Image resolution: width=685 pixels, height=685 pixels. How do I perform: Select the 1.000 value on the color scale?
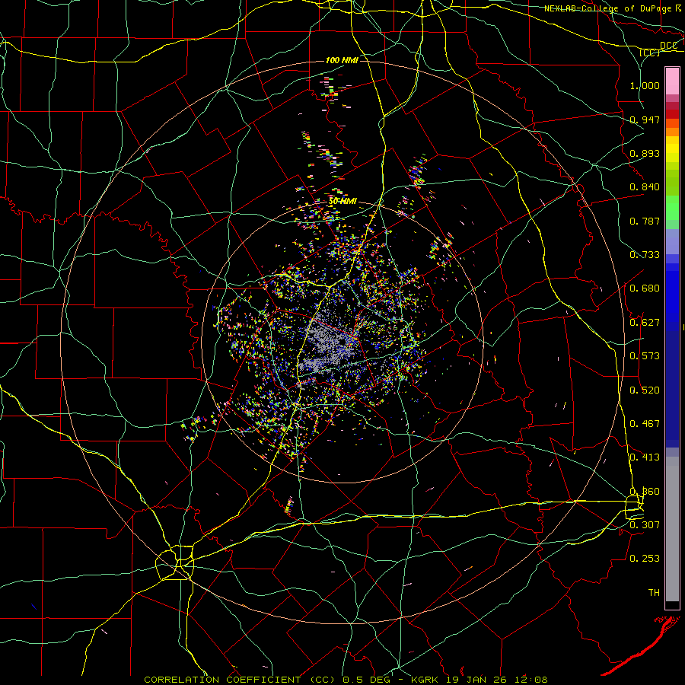(645, 85)
